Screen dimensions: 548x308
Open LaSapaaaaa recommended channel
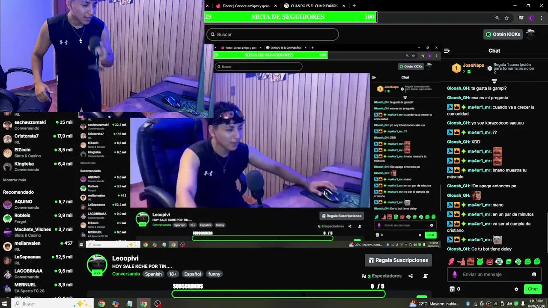coord(38,260)
